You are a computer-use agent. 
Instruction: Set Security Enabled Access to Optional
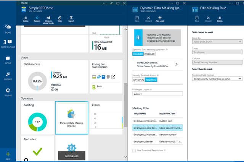[138, 80]
